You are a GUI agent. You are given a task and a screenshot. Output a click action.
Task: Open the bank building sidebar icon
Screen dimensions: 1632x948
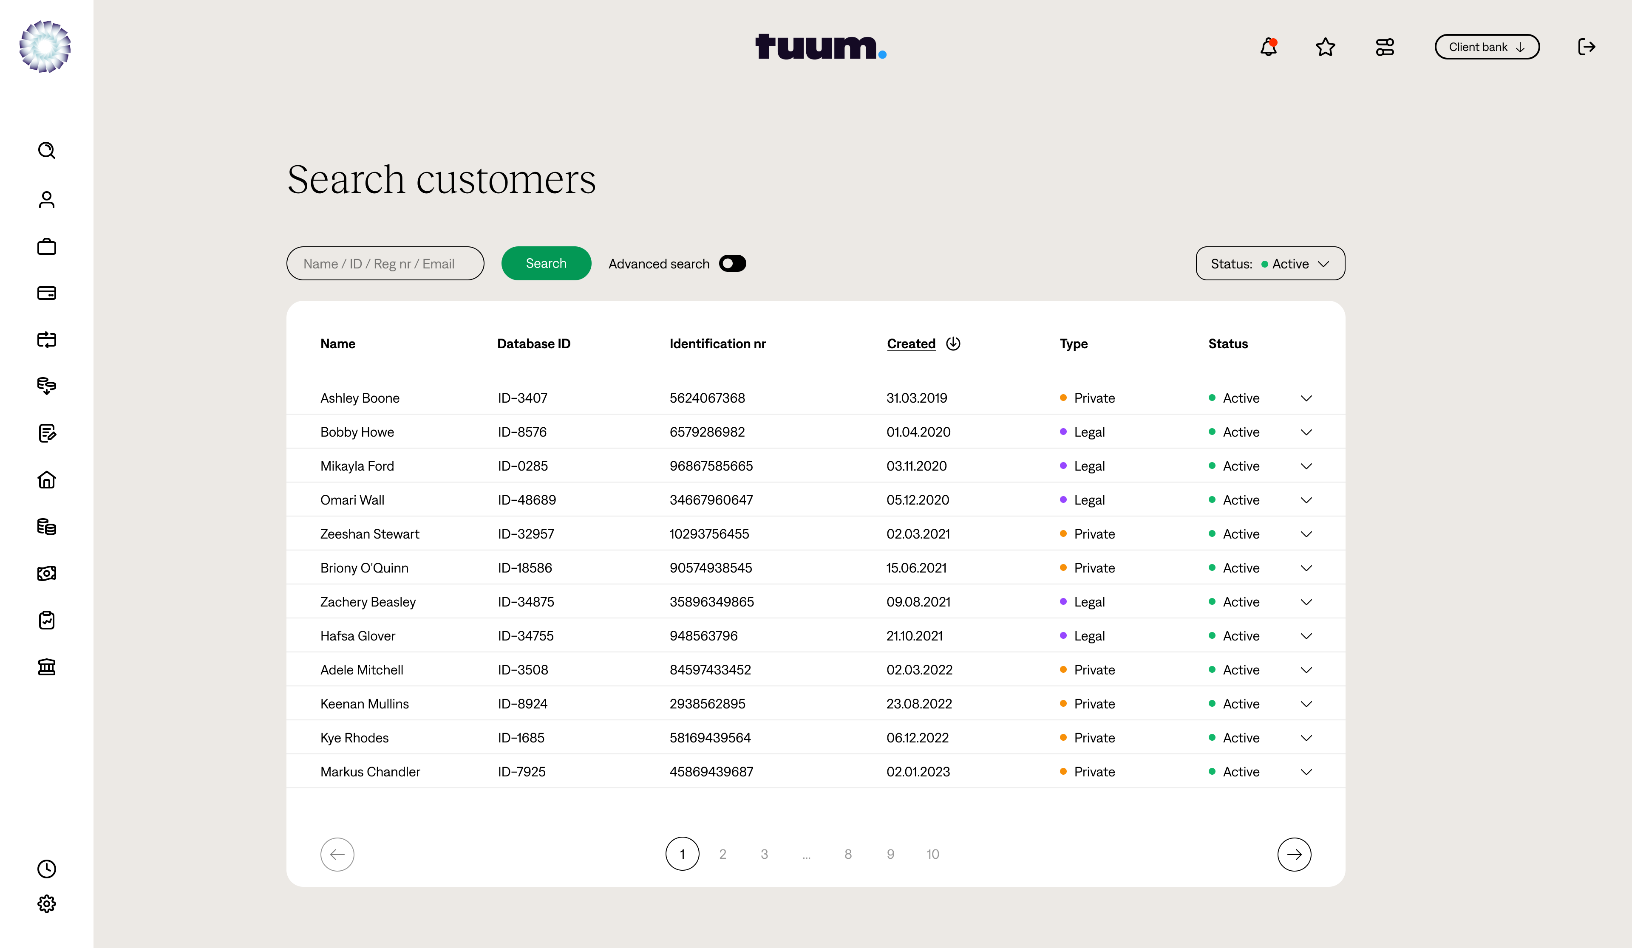click(47, 666)
